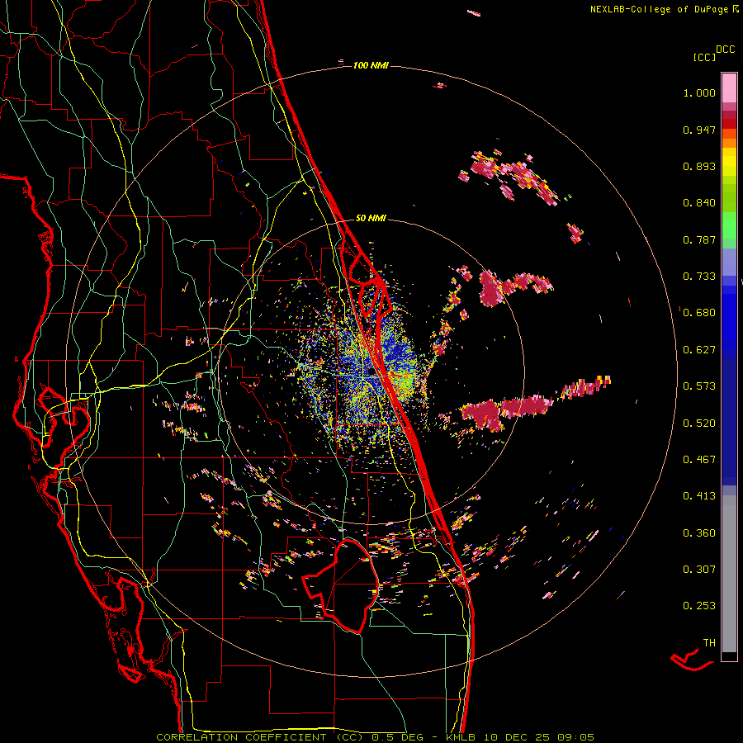Screen dimensions: 743x743
Task: Click the 0.840 color scale value
Action: (699, 203)
